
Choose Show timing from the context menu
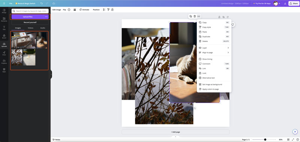click(214, 59)
